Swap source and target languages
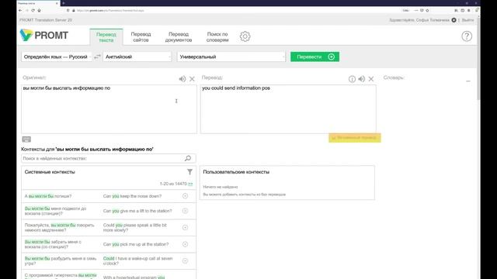The width and height of the screenshot is (497, 279). 97,57
